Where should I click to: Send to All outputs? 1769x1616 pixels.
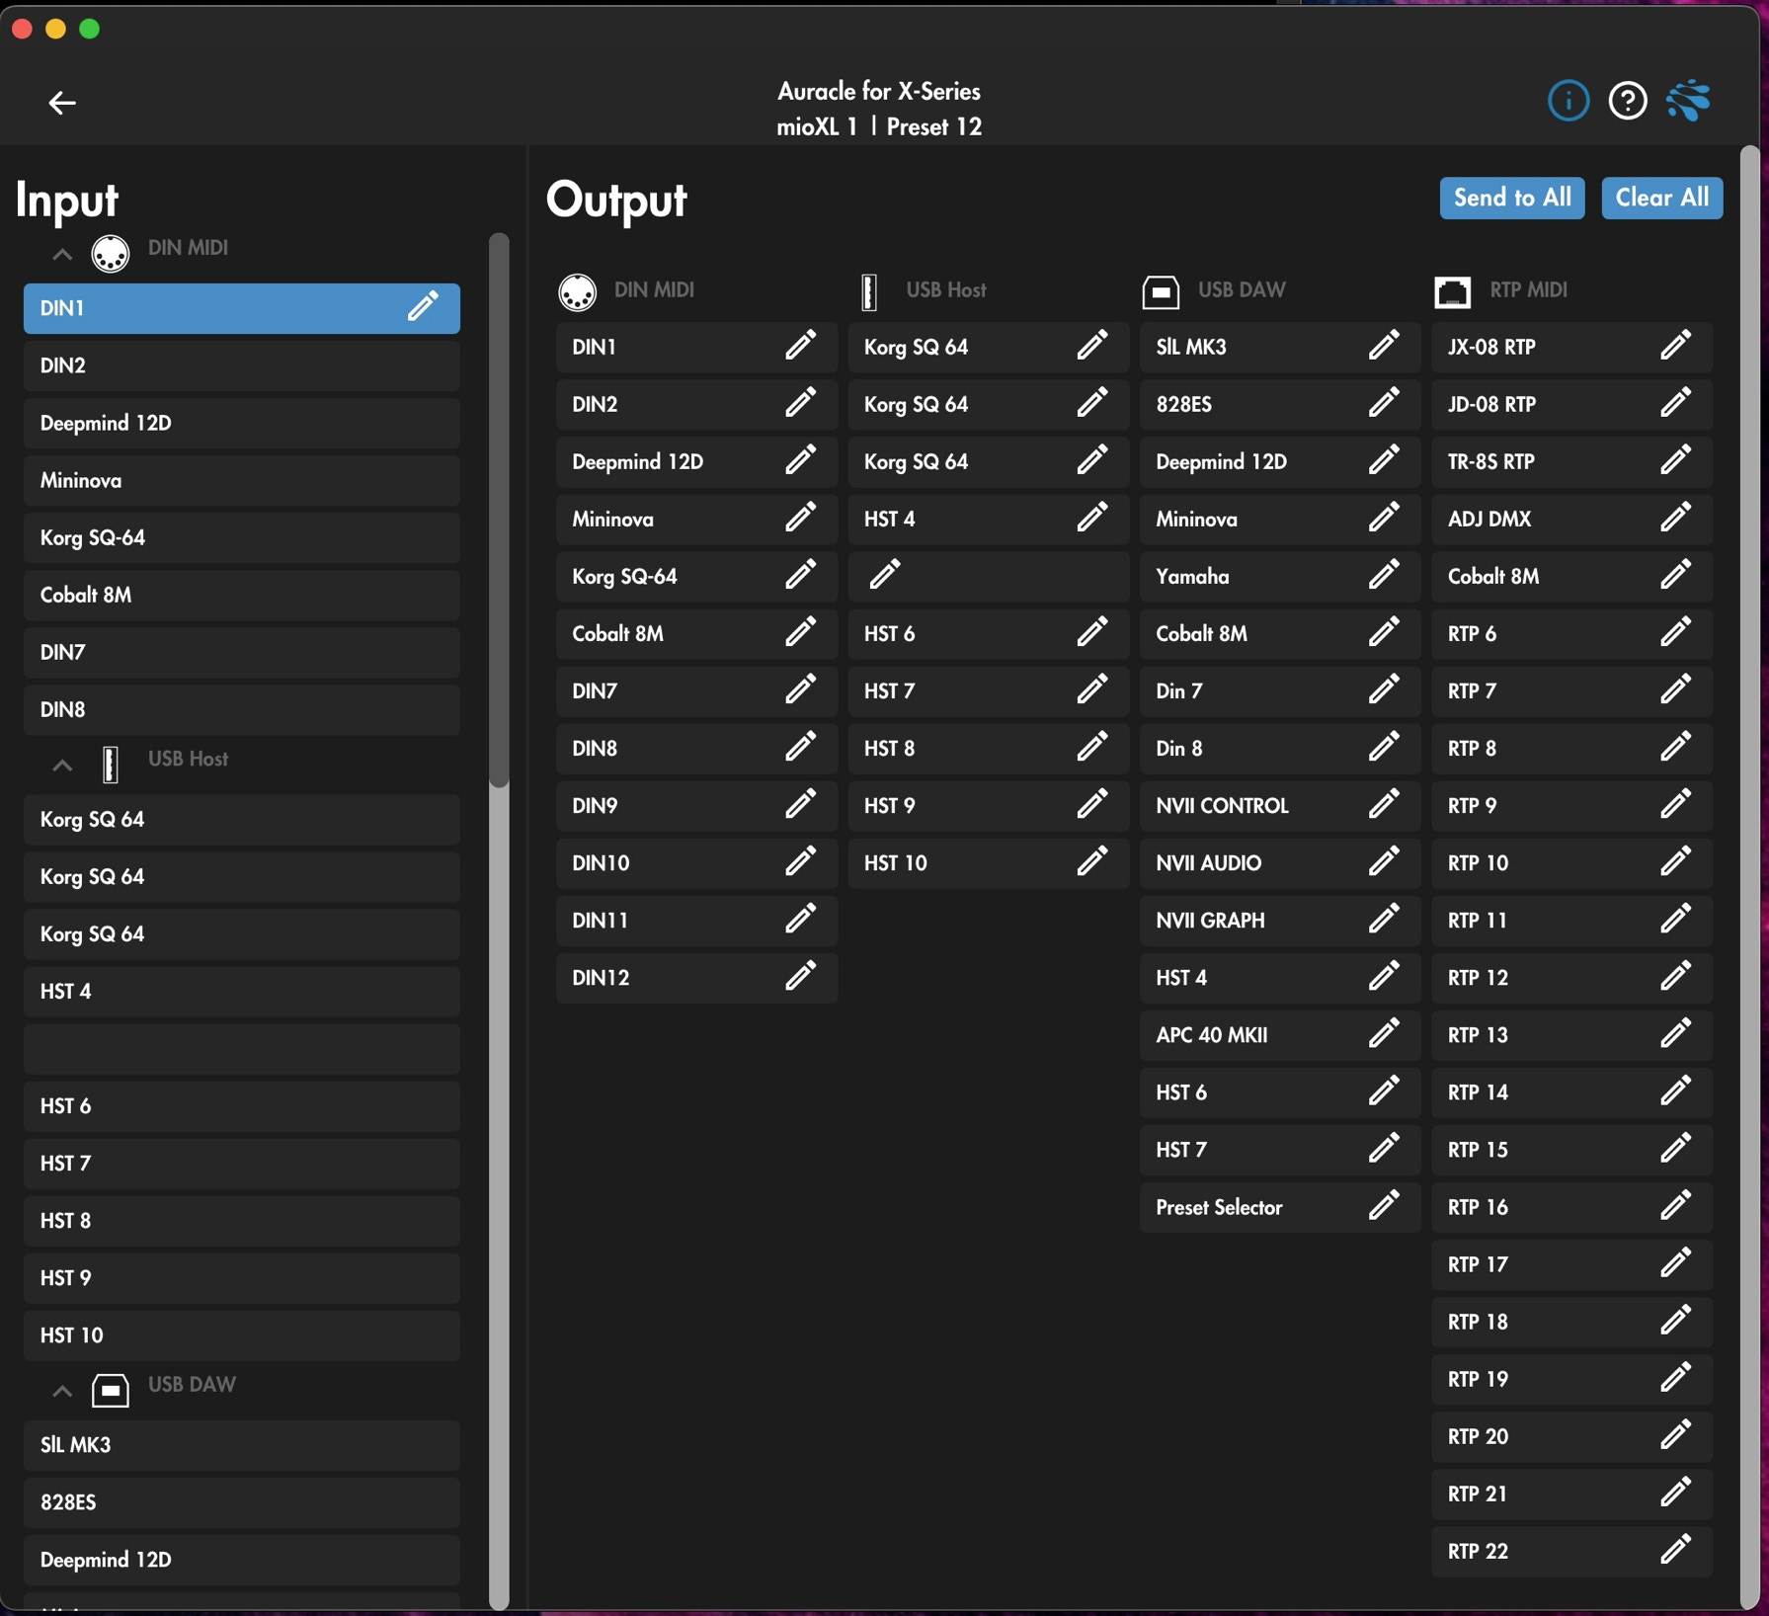pyautogui.click(x=1511, y=198)
